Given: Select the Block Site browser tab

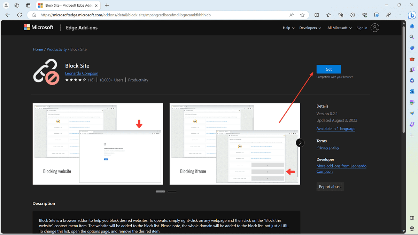Looking at the screenshot, I should [66, 5].
